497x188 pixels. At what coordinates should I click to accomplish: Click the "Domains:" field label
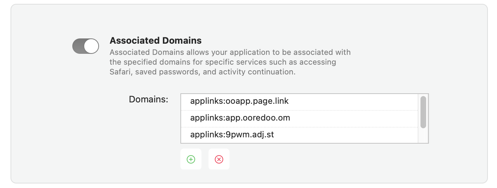[x=148, y=99]
